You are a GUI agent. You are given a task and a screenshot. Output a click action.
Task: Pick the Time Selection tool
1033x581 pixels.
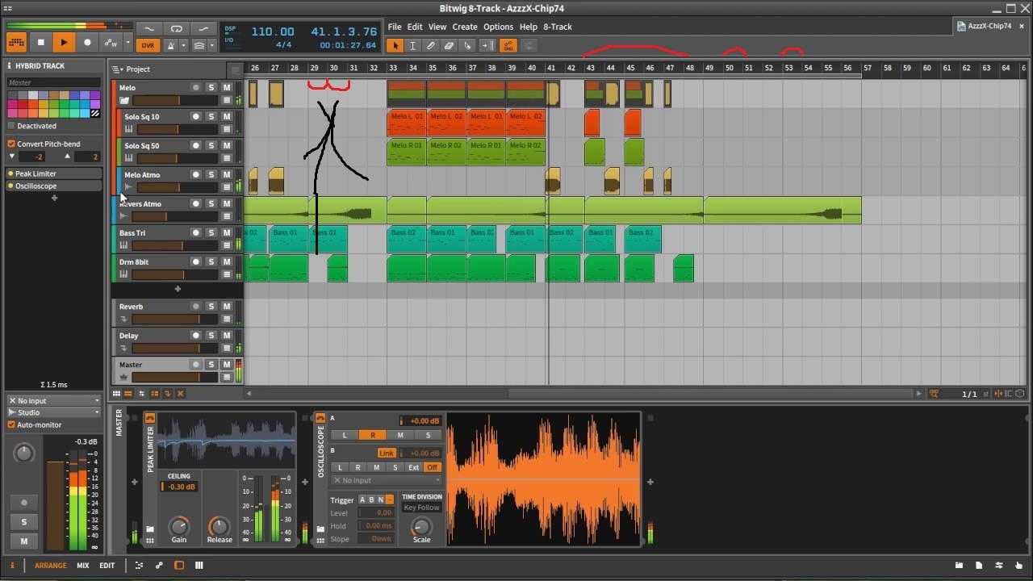(x=412, y=45)
